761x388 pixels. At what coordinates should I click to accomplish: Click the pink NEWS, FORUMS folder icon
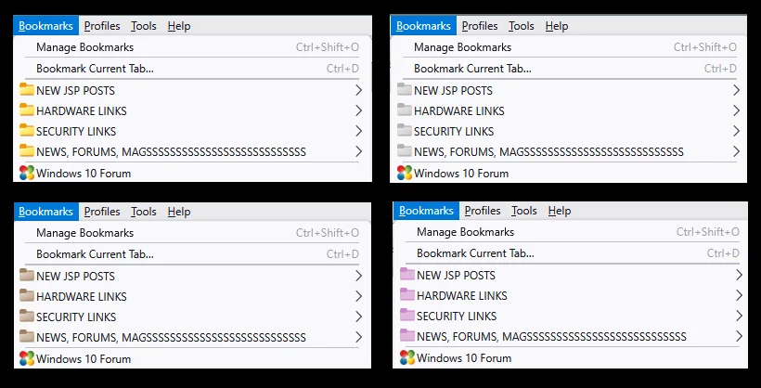coord(407,335)
